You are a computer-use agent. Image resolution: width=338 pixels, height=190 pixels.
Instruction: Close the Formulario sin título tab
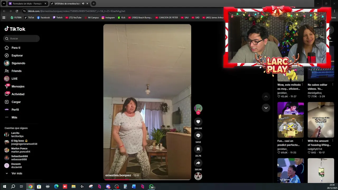coord(45,4)
